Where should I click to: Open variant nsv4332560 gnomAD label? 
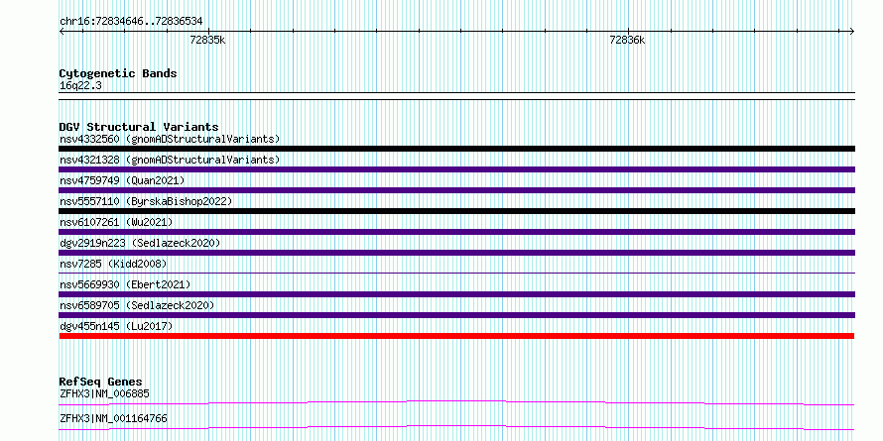[x=170, y=139]
